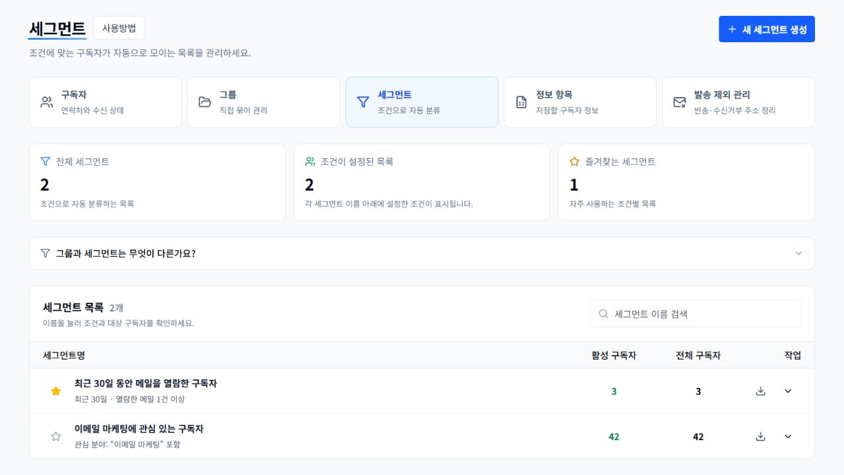Screen dimensions: 844x475
Task: Click active subscriber count 3 in green
Action: (x=614, y=391)
